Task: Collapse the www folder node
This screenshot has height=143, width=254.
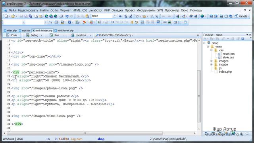Action: click(208, 47)
